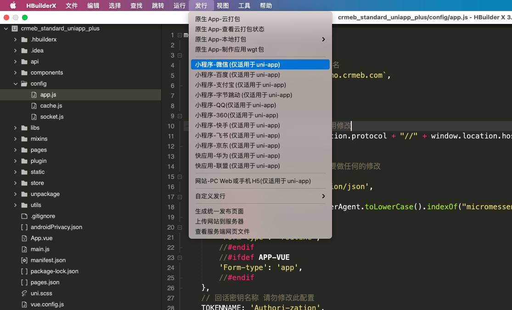Select 上传网站到服务器 menu entry

click(219, 222)
